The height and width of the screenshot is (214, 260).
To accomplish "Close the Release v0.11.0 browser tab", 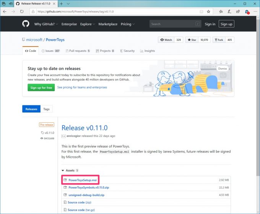I will pyautogui.click(x=54, y=4).
